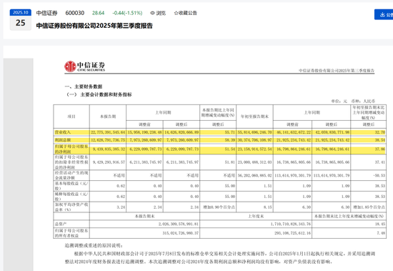Click the cash flow value 56,202,060,885.02

tap(254, 175)
